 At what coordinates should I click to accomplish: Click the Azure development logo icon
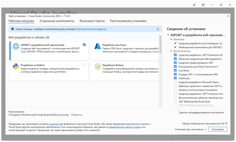point(98,46)
